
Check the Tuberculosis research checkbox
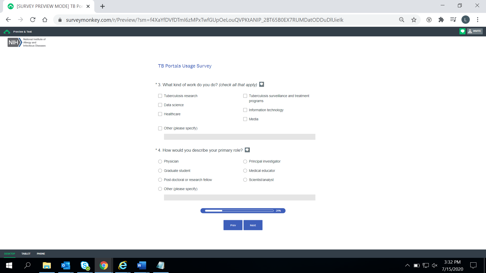(x=160, y=96)
